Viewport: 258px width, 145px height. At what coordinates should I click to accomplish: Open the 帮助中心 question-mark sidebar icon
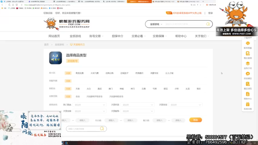pyautogui.click(x=248, y=94)
